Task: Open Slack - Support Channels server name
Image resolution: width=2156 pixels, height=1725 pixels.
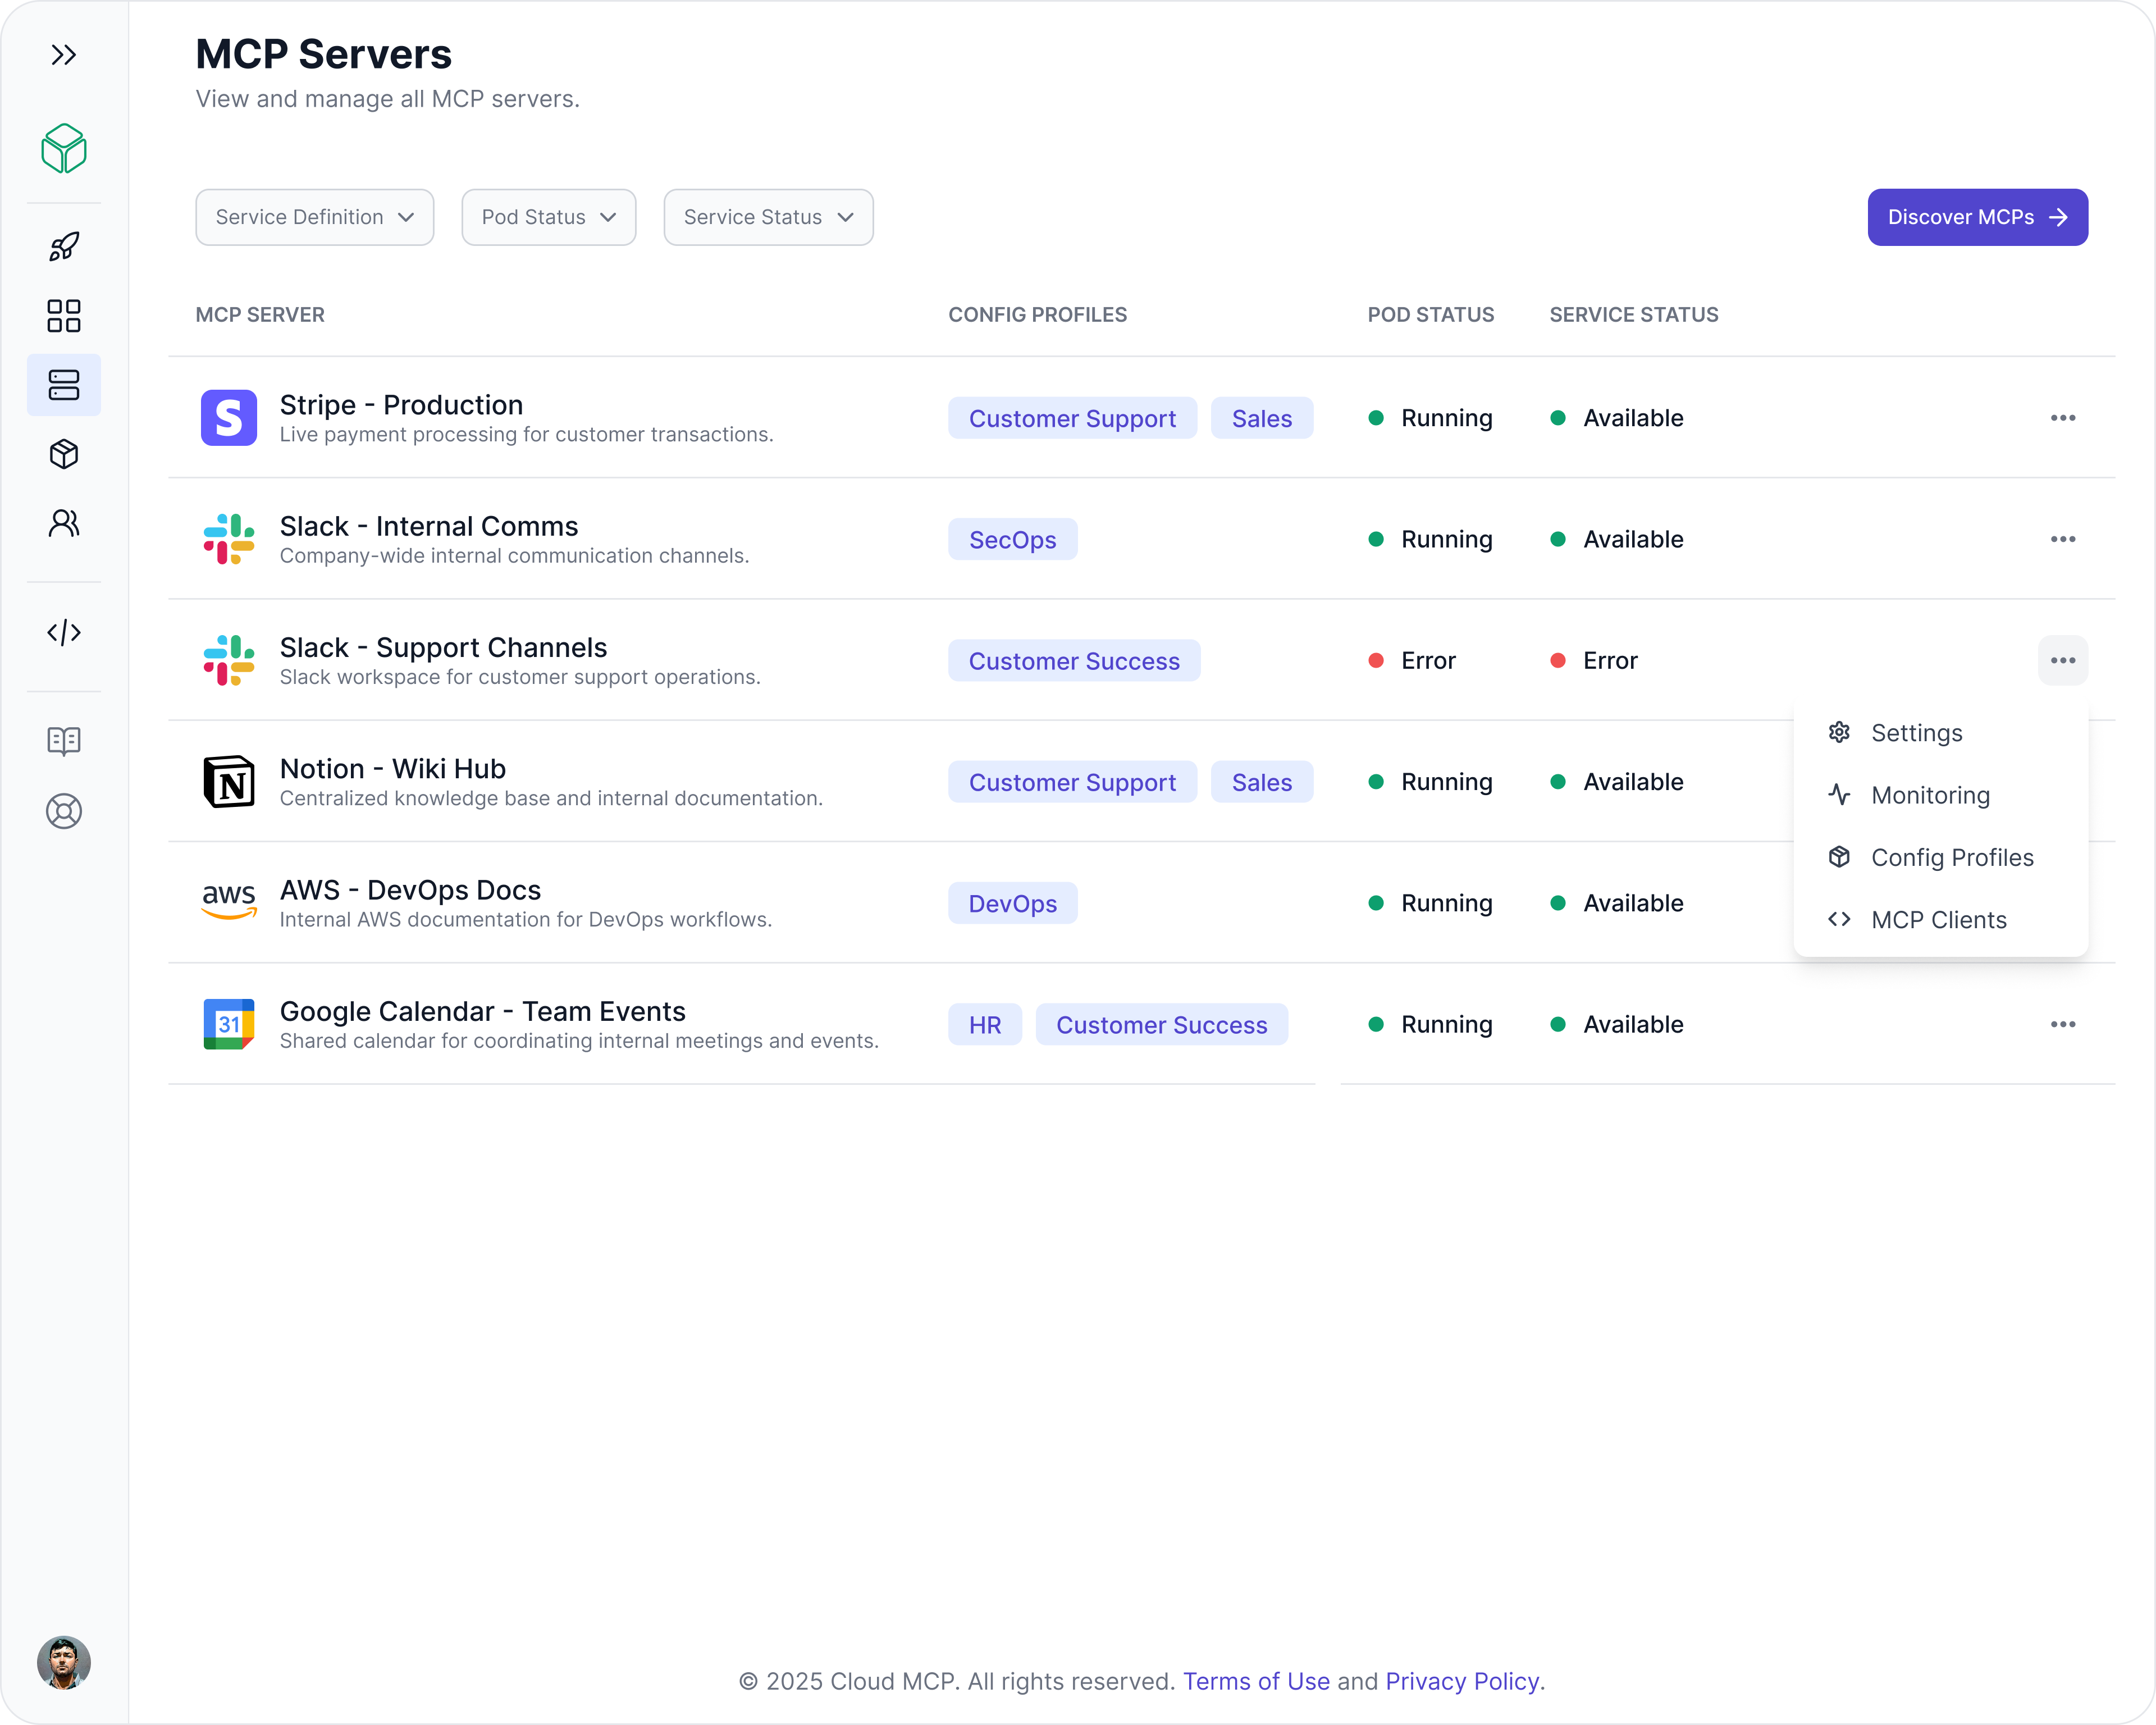Action: [443, 647]
